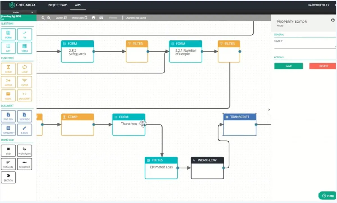Choose the COMP function block

(x=8, y=69)
